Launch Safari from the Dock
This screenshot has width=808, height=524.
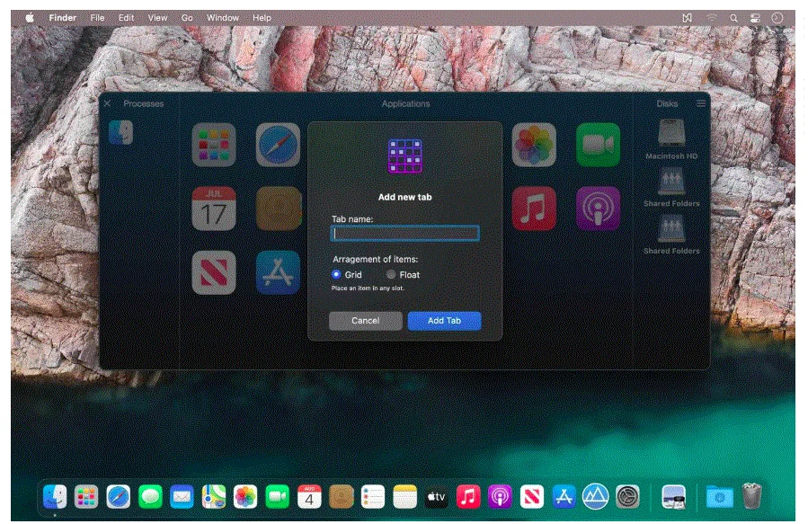tap(118, 497)
